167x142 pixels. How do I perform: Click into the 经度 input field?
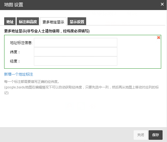[76, 61]
